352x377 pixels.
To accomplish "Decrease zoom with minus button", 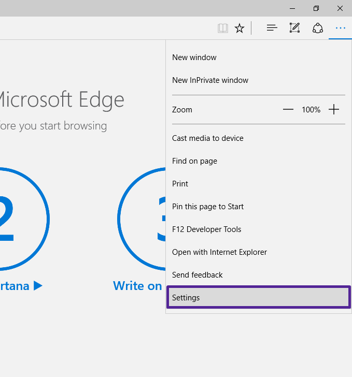I will (x=288, y=110).
